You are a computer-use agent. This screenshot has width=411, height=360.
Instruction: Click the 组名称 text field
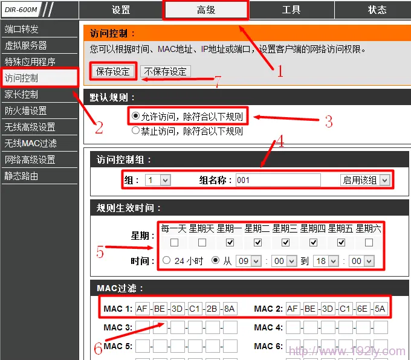278,180
